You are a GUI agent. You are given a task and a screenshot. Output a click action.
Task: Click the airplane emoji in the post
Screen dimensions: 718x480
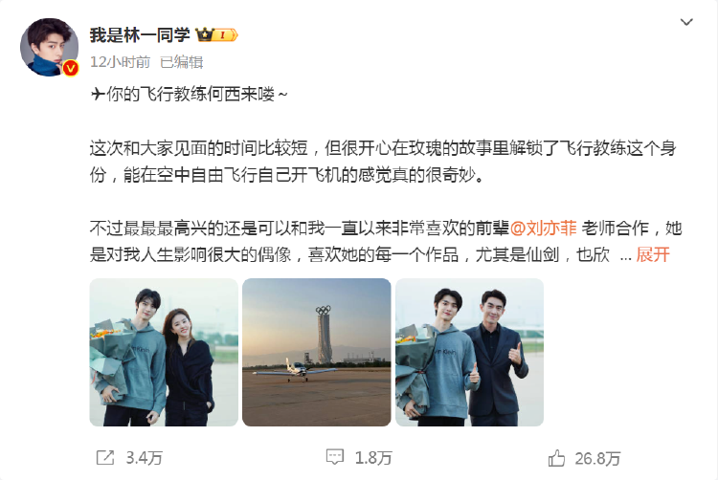[98, 94]
